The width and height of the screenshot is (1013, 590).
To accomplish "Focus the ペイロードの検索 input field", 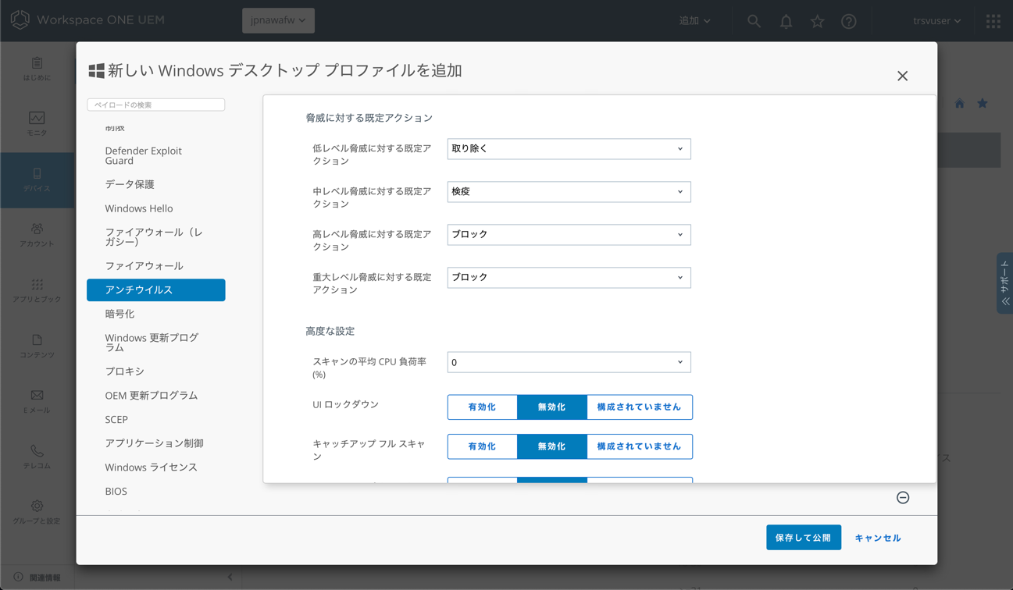I will (x=155, y=105).
